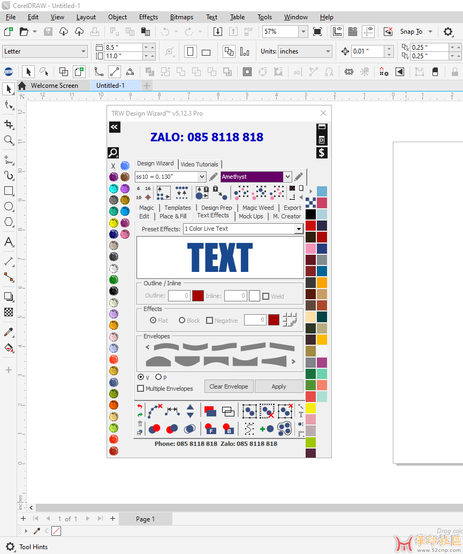This screenshot has width=463, height=554.
Task: Select the Text tool
Action: (x=9, y=241)
